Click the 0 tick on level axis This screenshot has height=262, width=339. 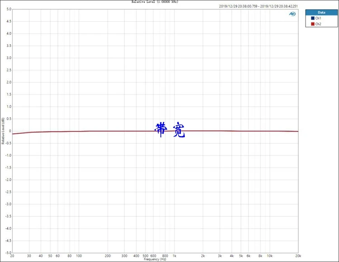[10, 131]
